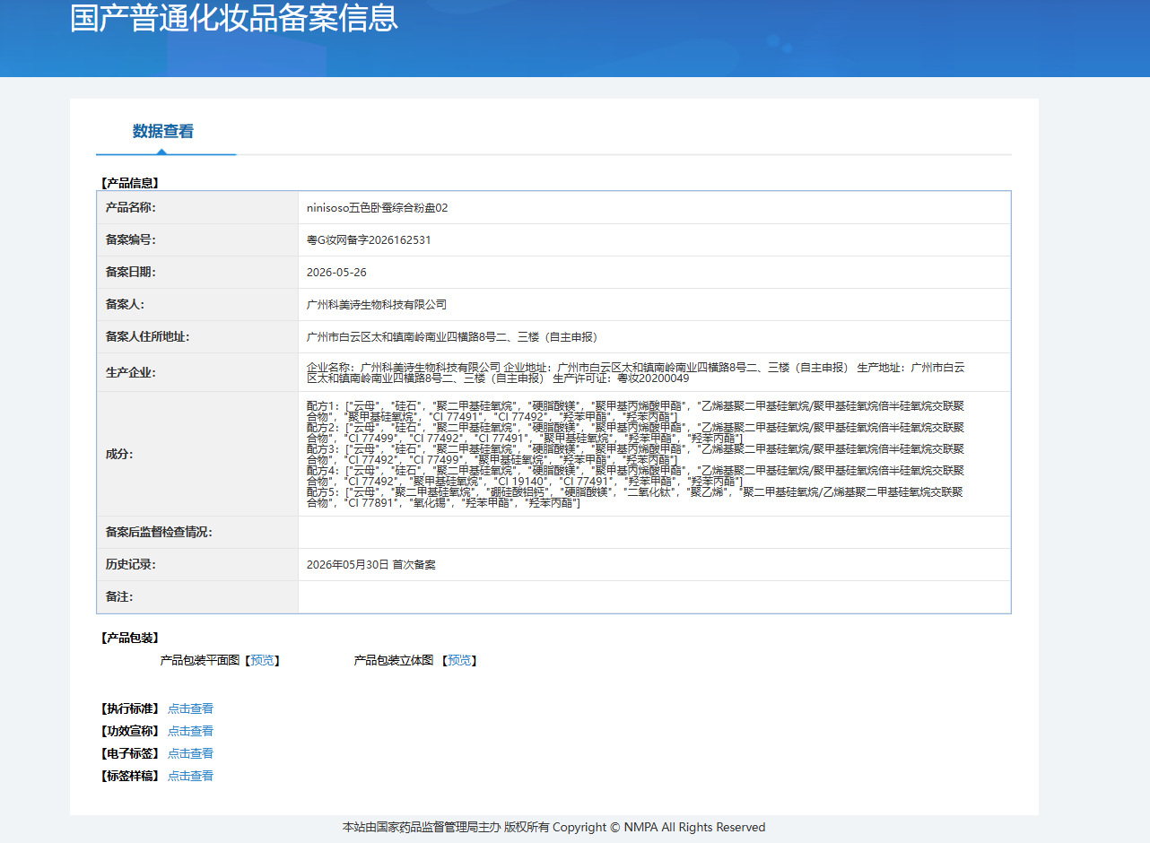The width and height of the screenshot is (1150, 843).
Task: Open 点击查看 next to 标签样稿
Action: [x=190, y=776]
